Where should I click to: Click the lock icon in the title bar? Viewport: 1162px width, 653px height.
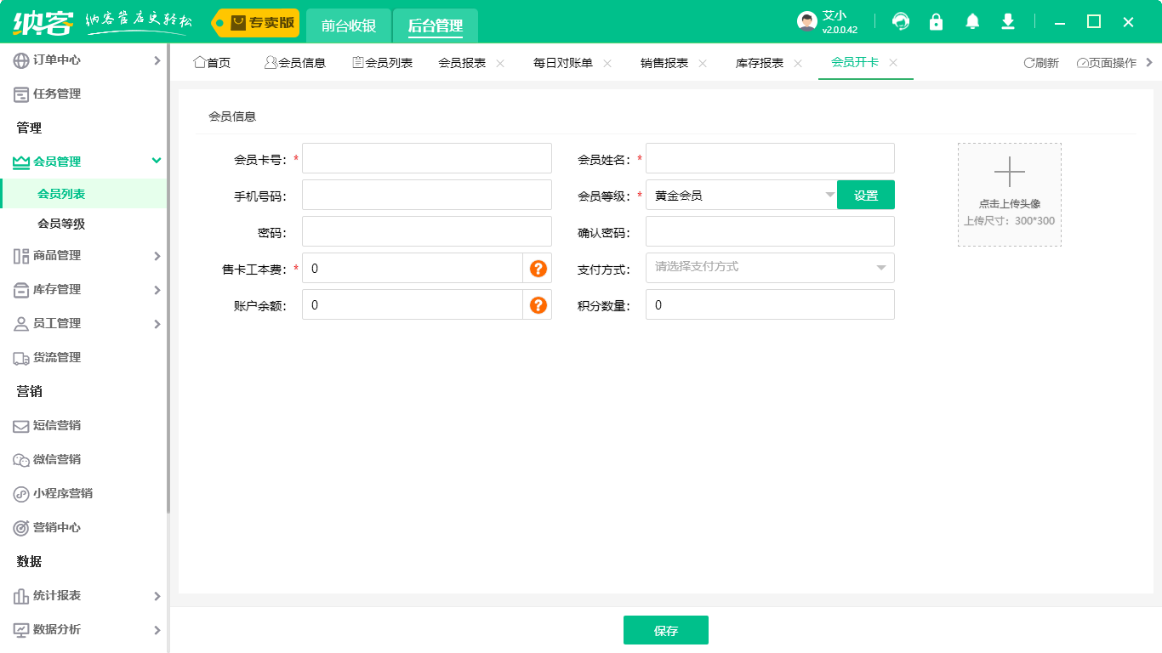(x=936, y=21)
